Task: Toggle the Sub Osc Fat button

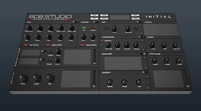Action: pyautogui.click(x=84, y=28)
